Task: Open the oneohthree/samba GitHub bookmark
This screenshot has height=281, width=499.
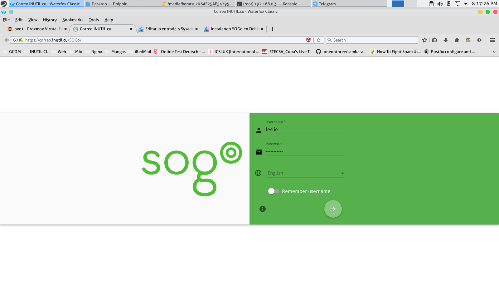Action: click(x=341, y=52)
